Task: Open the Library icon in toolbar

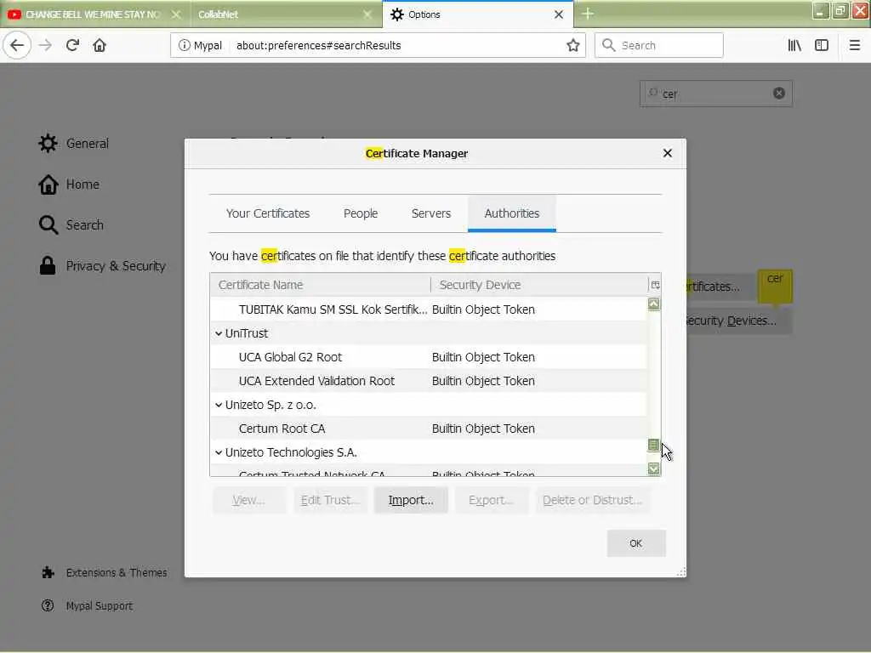Action: click(x=794, y=46)
